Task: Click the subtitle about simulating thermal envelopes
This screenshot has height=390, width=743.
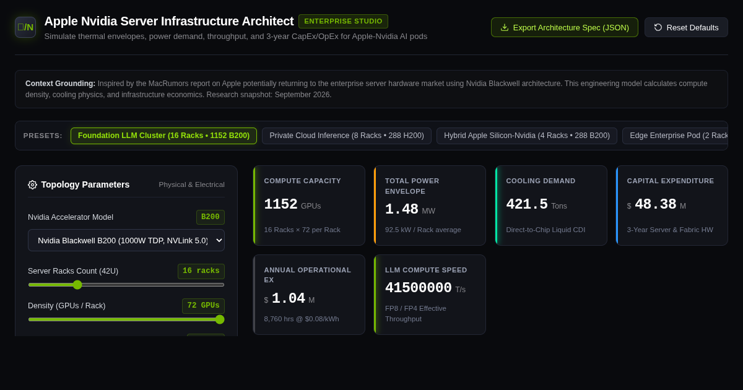Action: (236, 37)
